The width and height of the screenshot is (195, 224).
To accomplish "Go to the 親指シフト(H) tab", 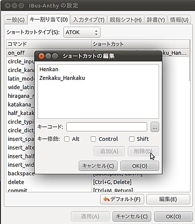I will [125, 20].
